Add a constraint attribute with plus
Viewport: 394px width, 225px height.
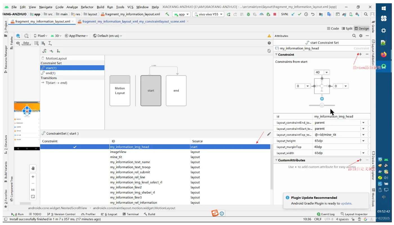pyautogui.click(x=361, y=54)
